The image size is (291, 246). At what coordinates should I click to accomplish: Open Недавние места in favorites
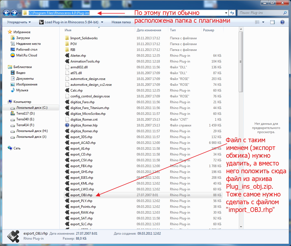pos(28,44)
